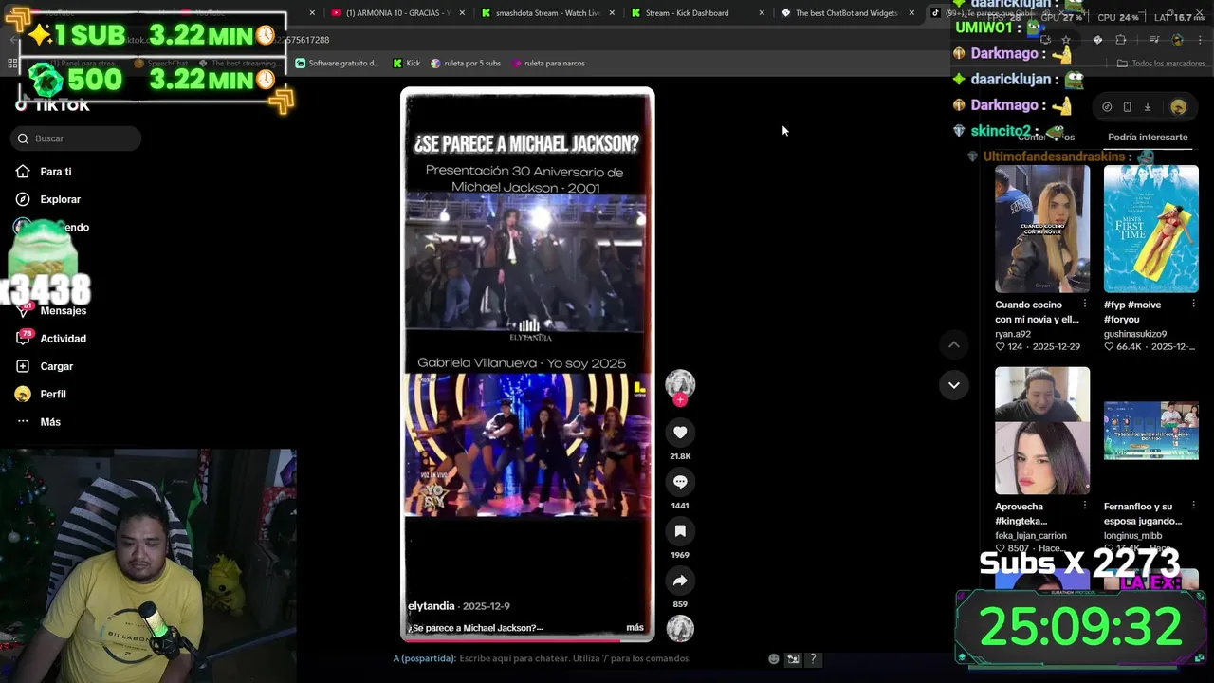Open the 'First Time' #fyp #moive thumbnail

pos(1150,229)
